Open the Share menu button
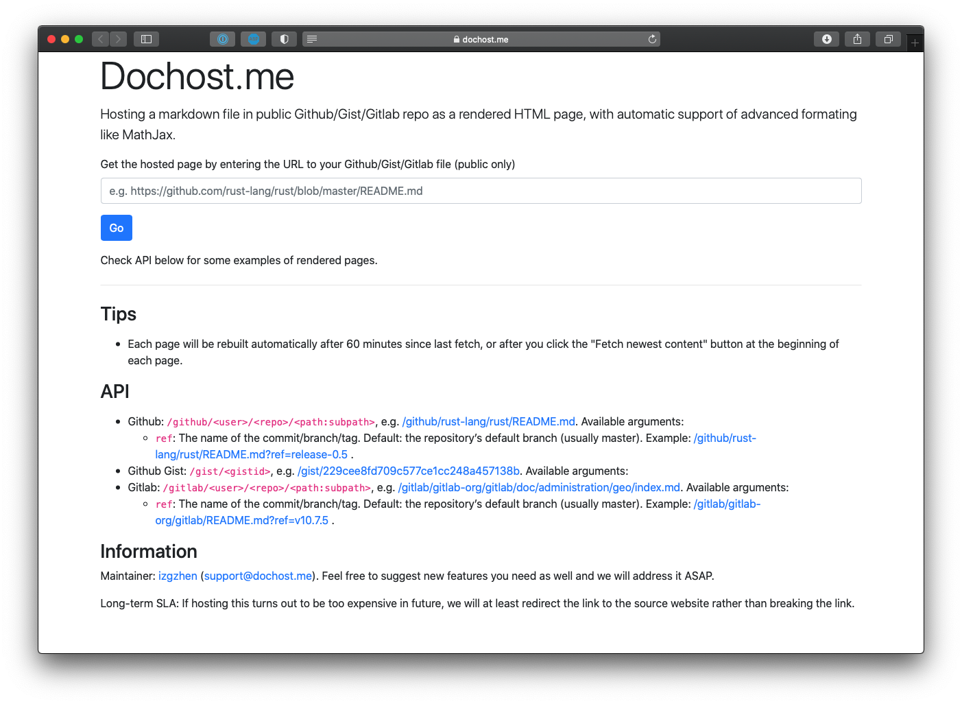This screenshot has width=962, height=704. [857, 39]
